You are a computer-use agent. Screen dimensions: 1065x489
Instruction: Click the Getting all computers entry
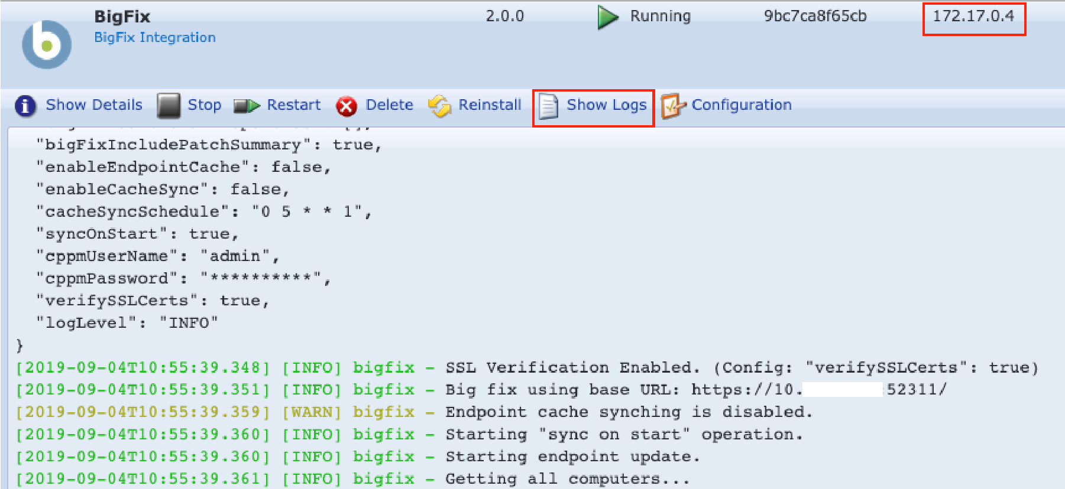coord(353,479)
